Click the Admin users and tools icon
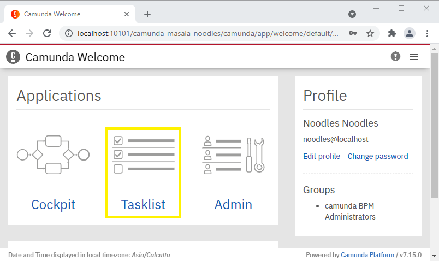This screenshot has height=261, width=439. point(233,155)
